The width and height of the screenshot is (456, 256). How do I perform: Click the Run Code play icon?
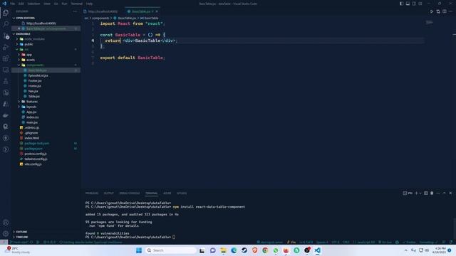(432, 11)
